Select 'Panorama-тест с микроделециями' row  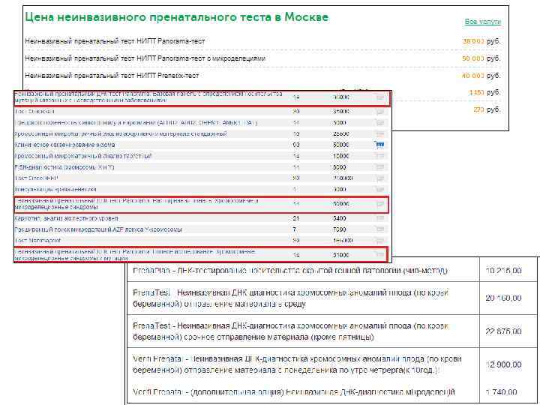coord(262,58)
